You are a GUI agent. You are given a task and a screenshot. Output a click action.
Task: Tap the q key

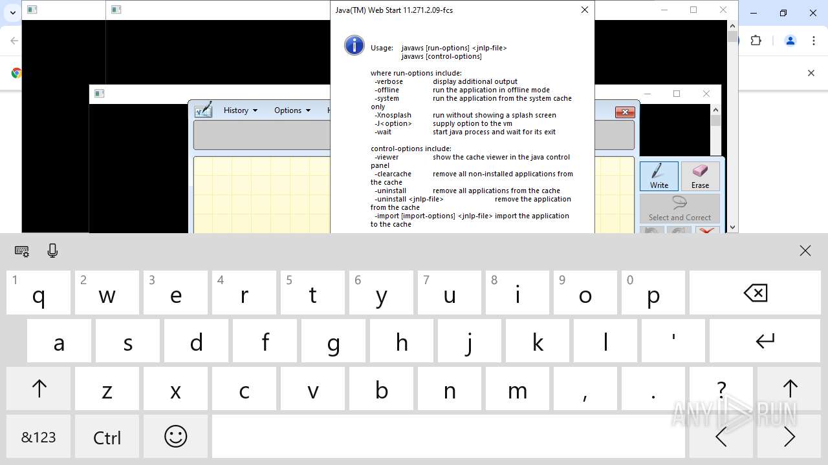tap(39, 293)
